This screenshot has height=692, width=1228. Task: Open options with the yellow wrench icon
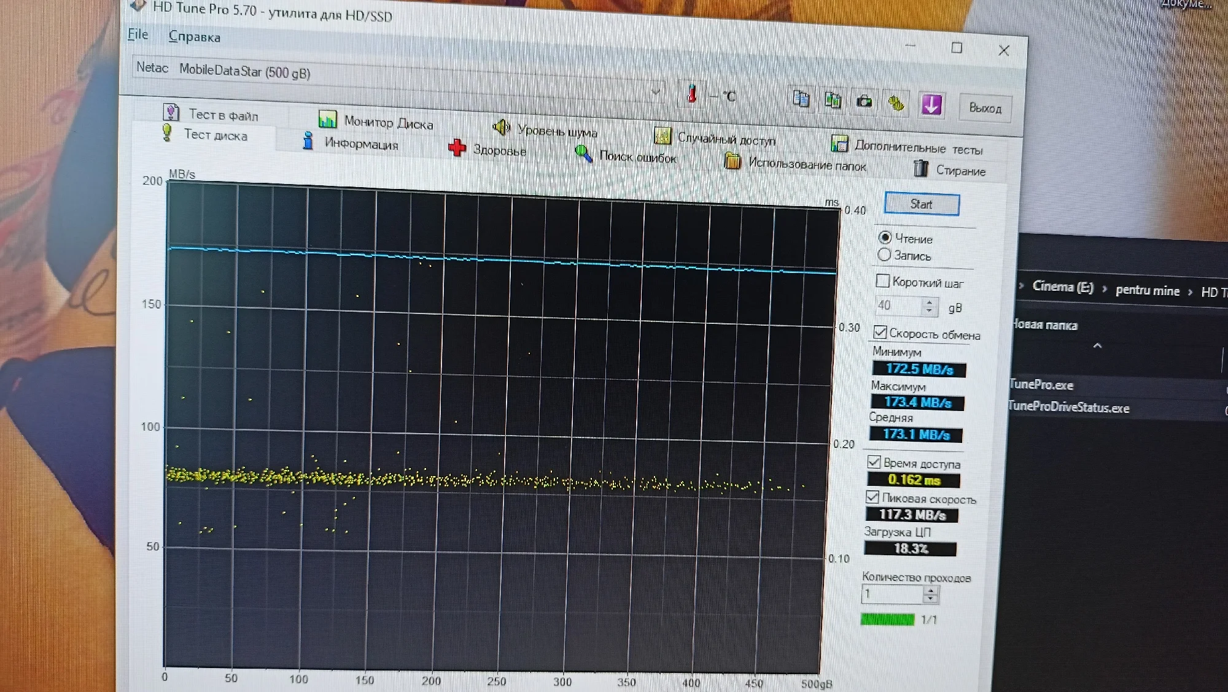coord(896,104)
